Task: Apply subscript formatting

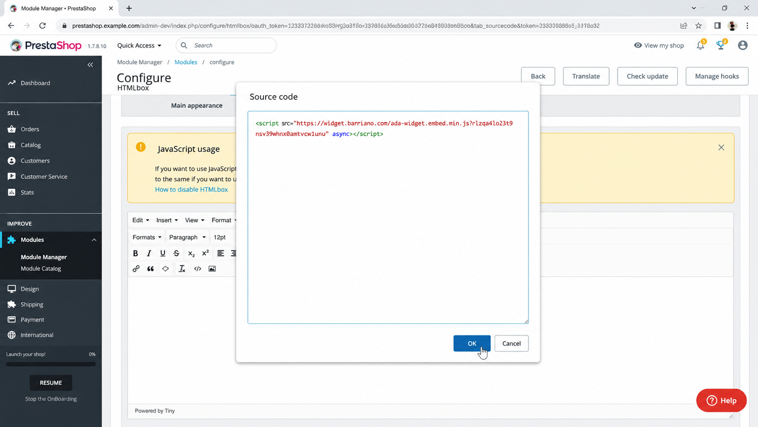Action: pyautogui.click(x=191, y=253)
